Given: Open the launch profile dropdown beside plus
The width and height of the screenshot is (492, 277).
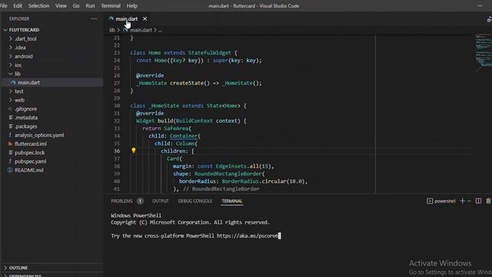Looking at the screenshot, I should click(469, 201).
